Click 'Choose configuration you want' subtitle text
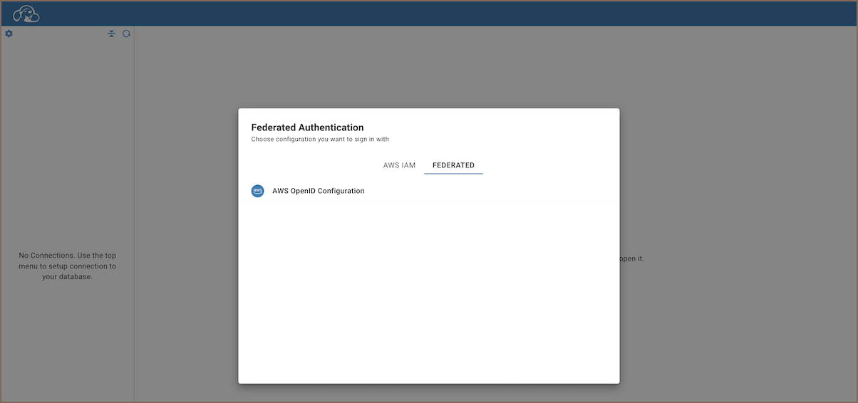858x403 pixels. pyautogui.click(x=320, y=140)
